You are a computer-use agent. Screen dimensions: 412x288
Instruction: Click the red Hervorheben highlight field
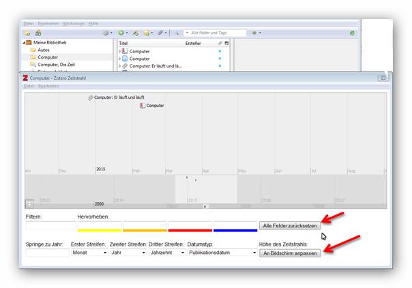[x=190, y=226]
